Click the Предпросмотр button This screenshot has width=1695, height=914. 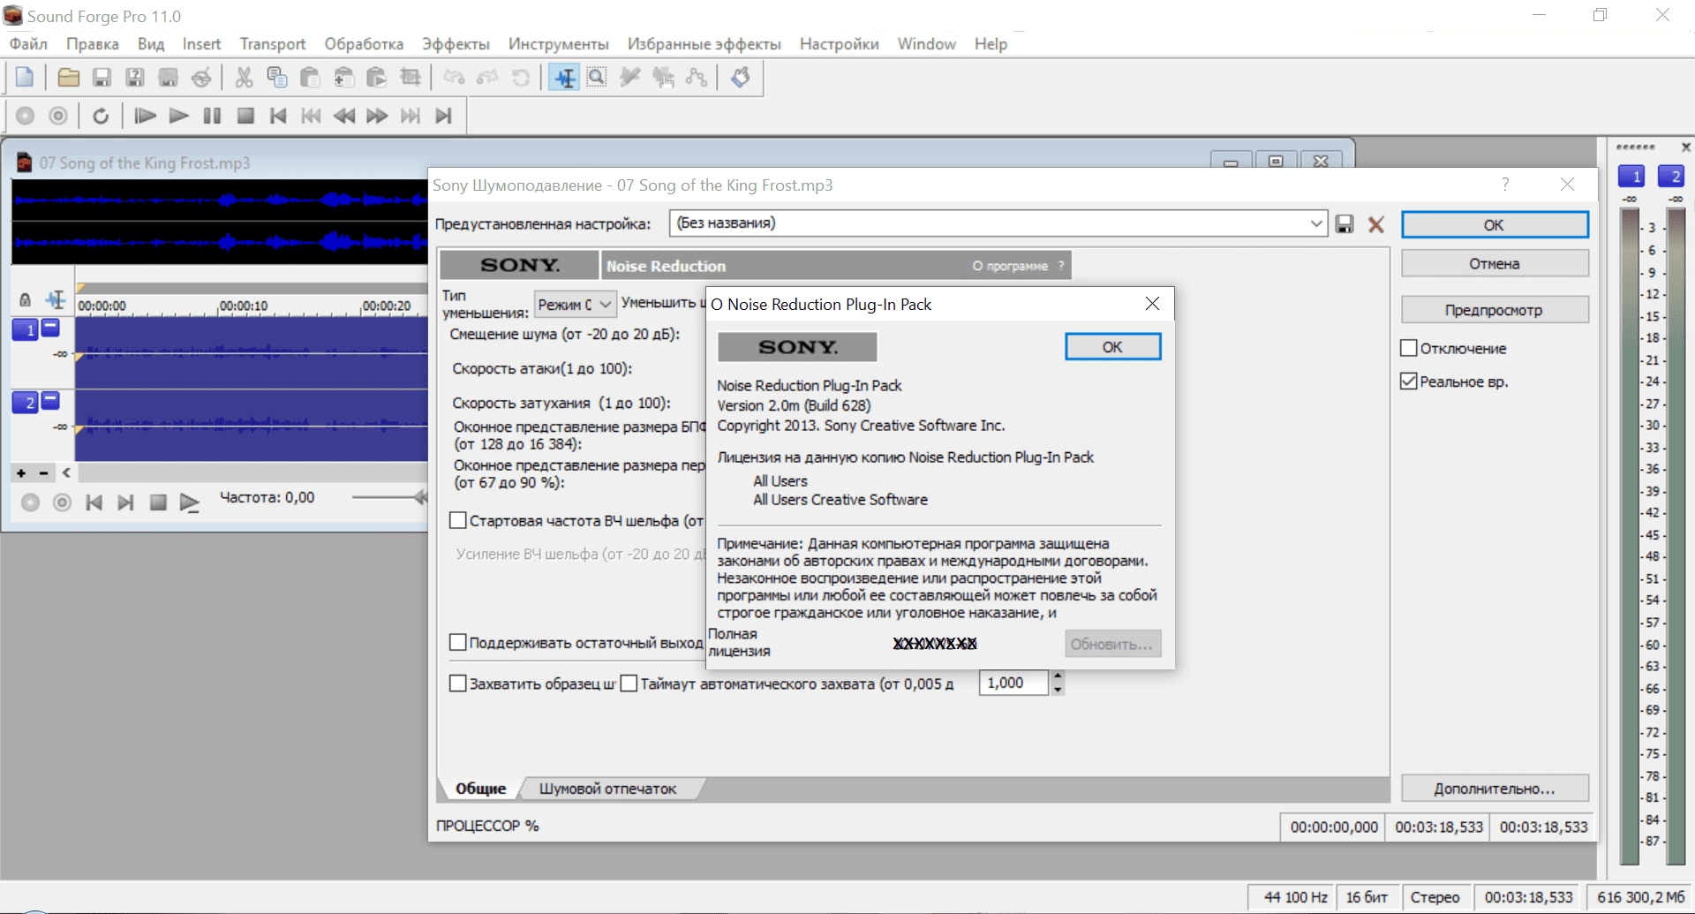[1494, 310]
